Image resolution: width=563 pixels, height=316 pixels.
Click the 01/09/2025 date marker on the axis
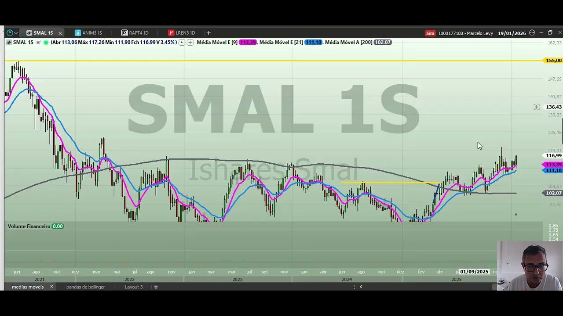[474, 271]
